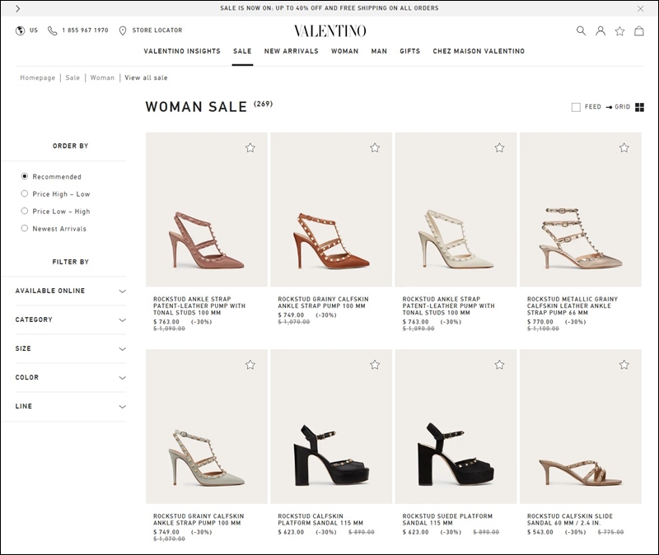This screenshot has width=659, height=555.
Task: Click the US region label
Action: click(34, 30)
